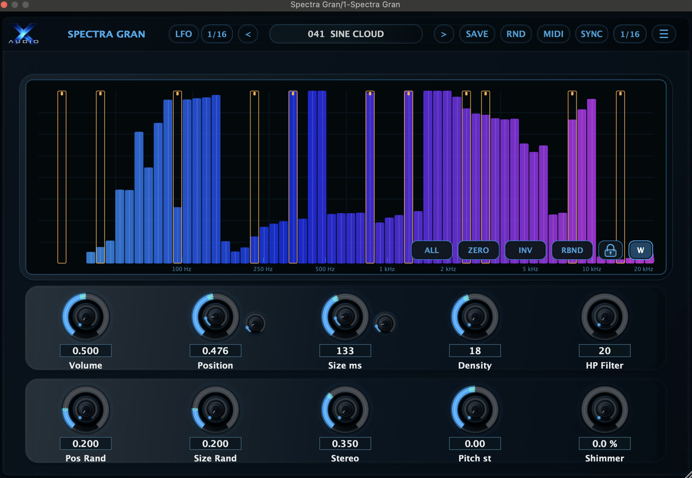Click small modulation knob beside Size ms

[x=385, y=324]
